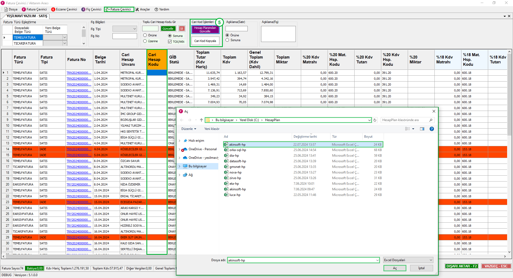
Task: Click the Ağ network icon in sidebar
Action: click(185, 175)
